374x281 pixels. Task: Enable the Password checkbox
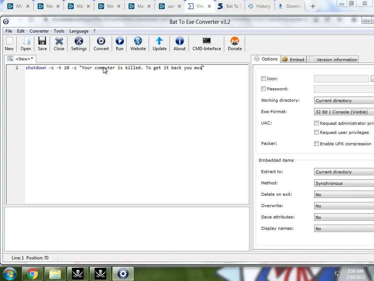(263, 89)
